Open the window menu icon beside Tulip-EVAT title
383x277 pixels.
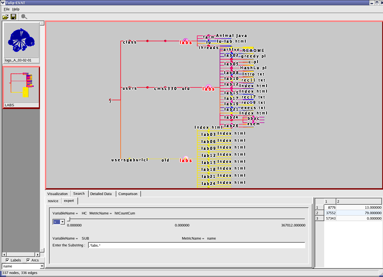tap(3, 3)
